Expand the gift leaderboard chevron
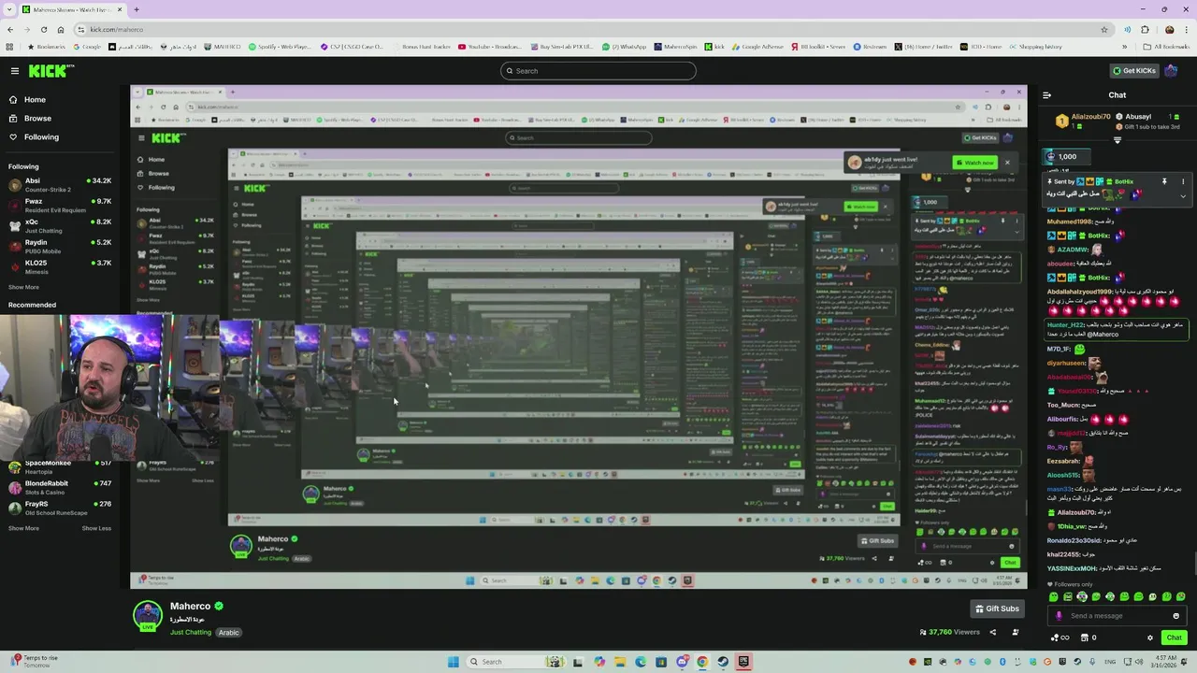The width and height of the screenshot is (1197, 673). (x=1117, y=140)
